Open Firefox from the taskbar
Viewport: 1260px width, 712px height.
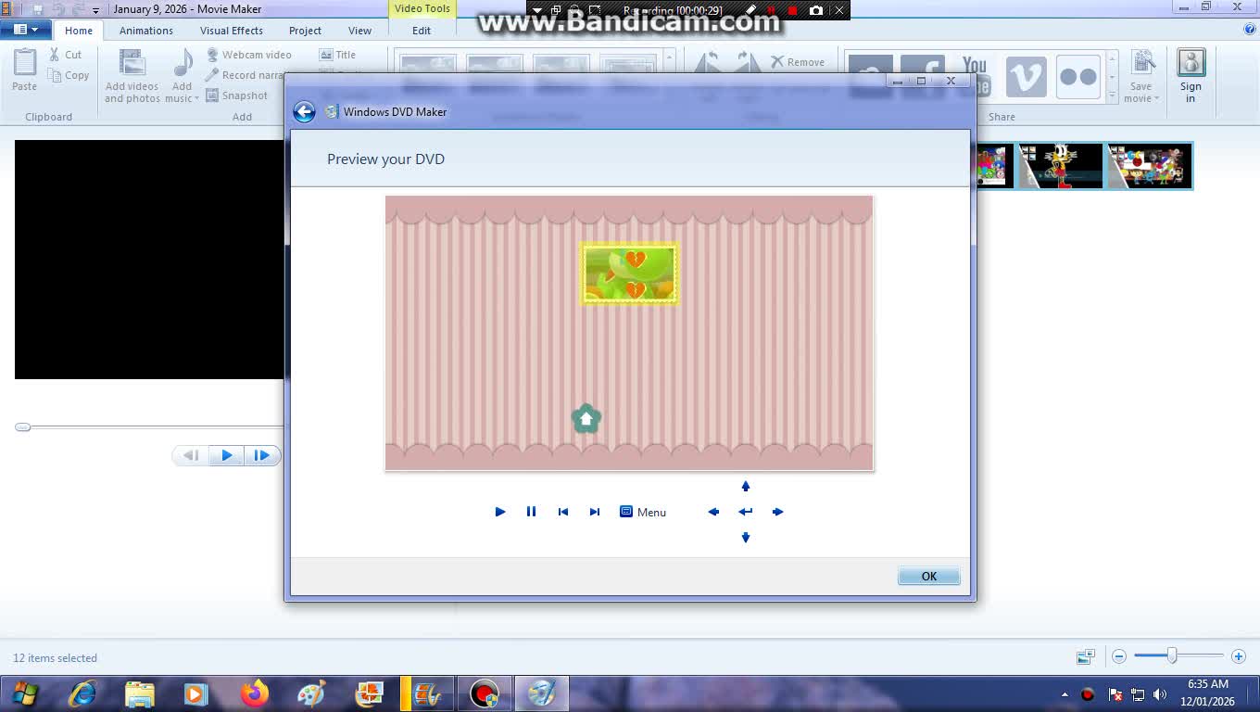click(253, 693)
